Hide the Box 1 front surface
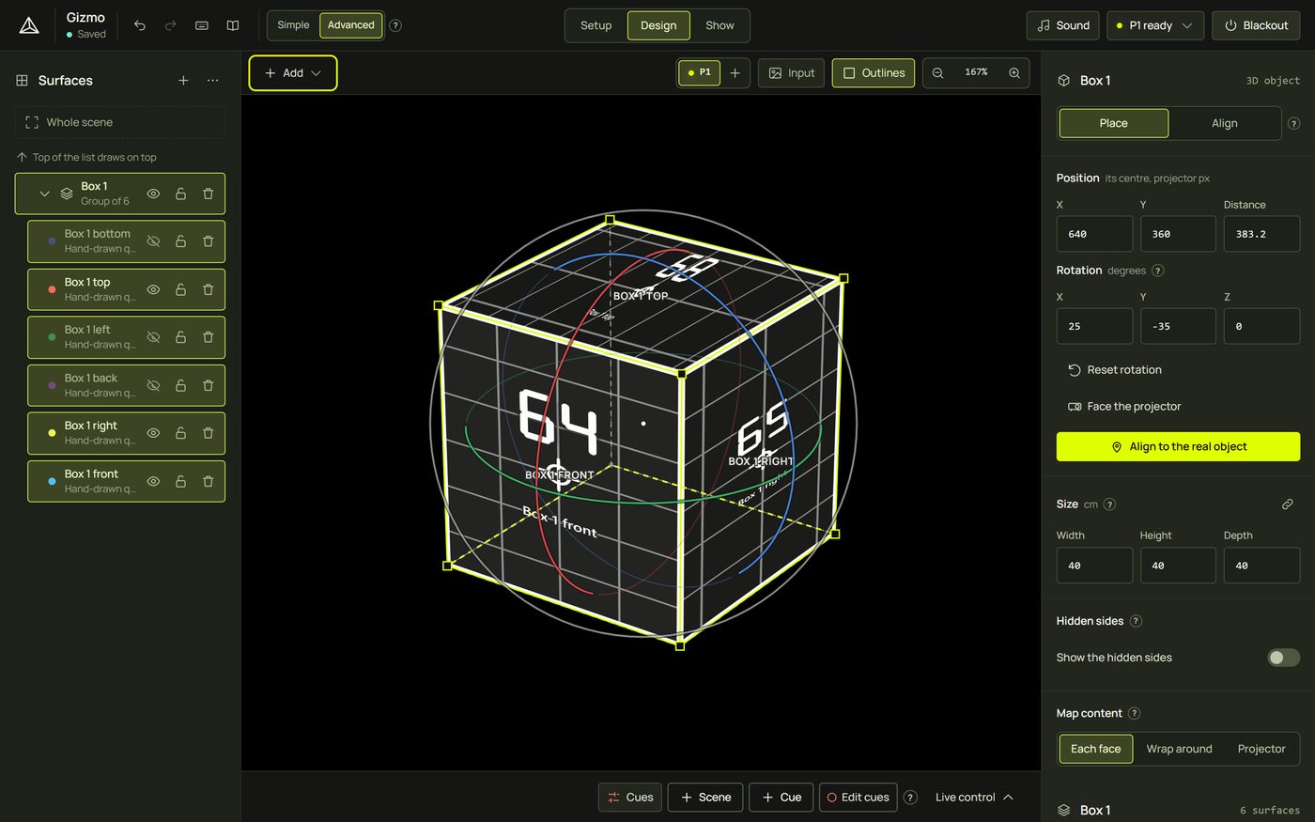 [153, 481]
